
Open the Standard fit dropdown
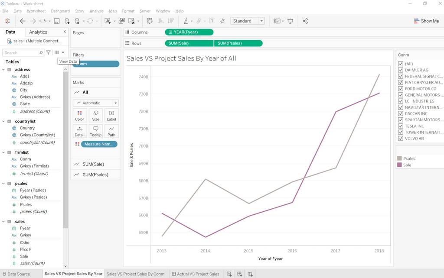pyautogui.click(x=248, y=21)
